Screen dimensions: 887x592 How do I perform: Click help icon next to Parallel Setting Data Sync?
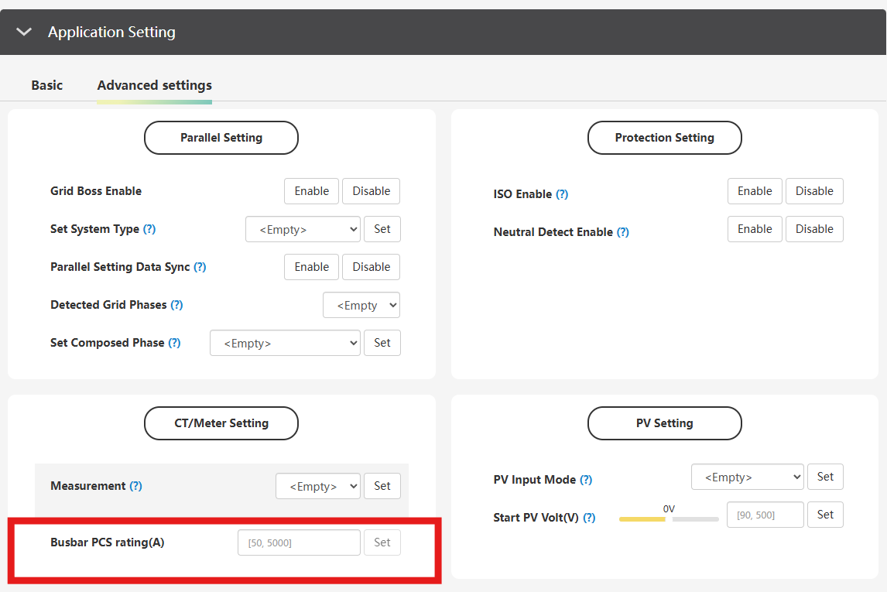click(x=200, y=267)
